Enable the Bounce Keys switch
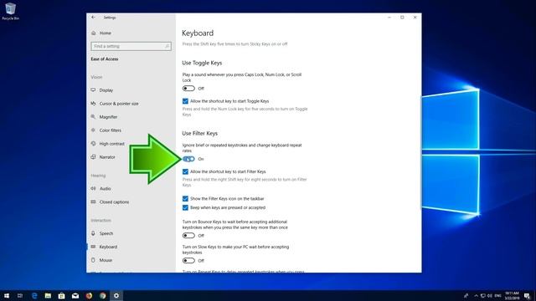 click(x=188, y=236)
